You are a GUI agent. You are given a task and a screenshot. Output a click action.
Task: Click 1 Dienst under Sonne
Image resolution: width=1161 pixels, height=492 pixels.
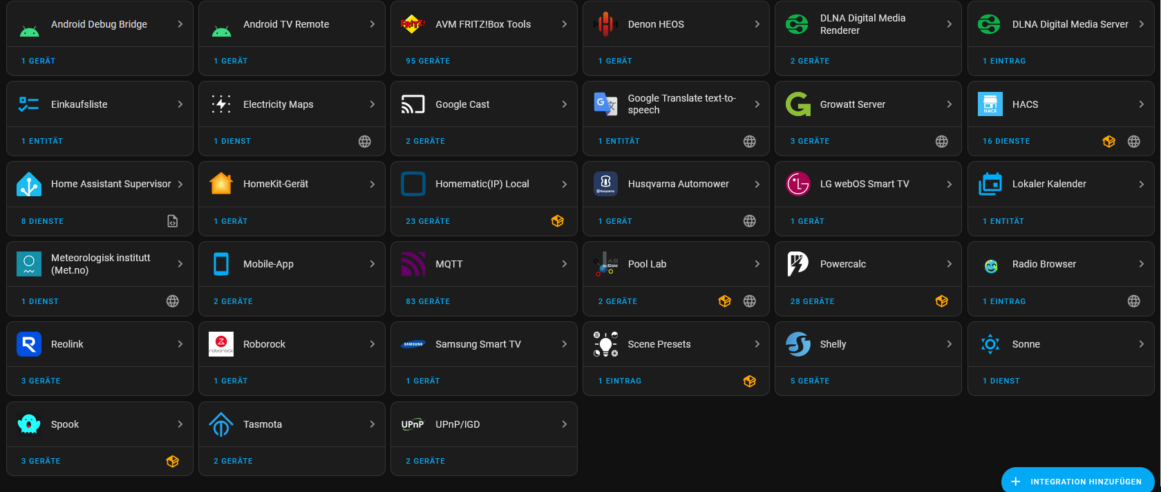pos(1001,381)
